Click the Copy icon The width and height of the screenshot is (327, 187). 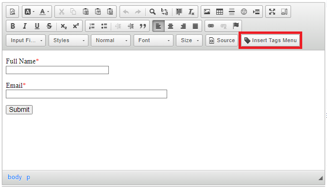point(73,12)
